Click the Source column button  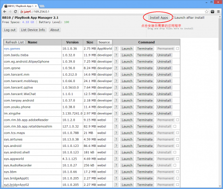coord(104,42)
